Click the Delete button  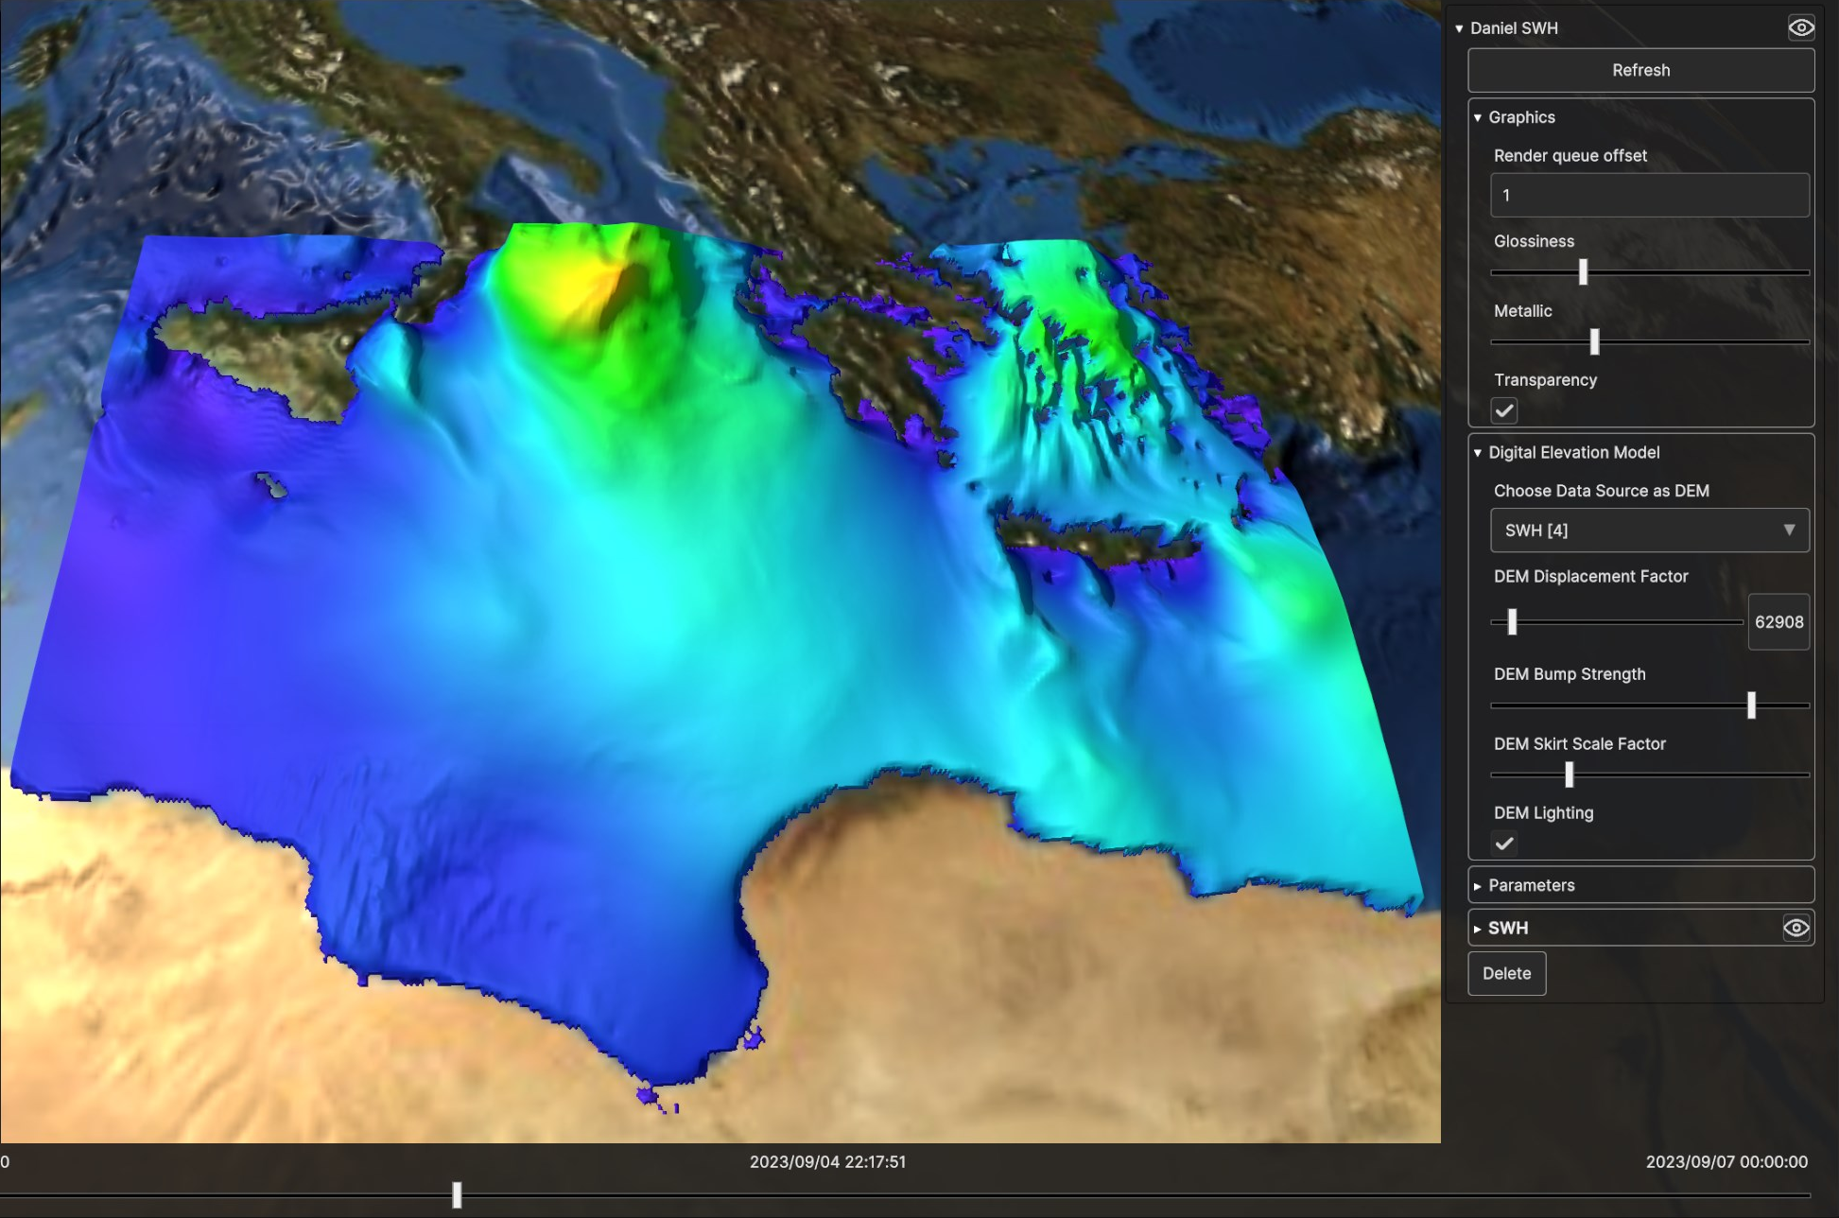point(1506,973)
